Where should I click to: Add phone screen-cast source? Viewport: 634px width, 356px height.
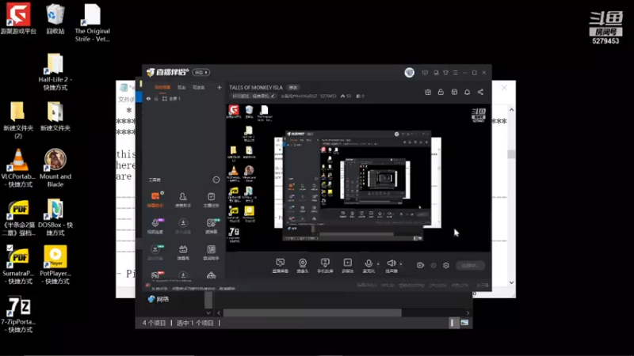tap(325, 265)
